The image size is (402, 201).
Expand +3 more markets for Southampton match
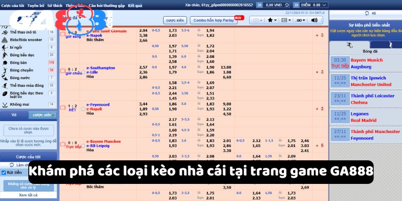pos(320,72)
